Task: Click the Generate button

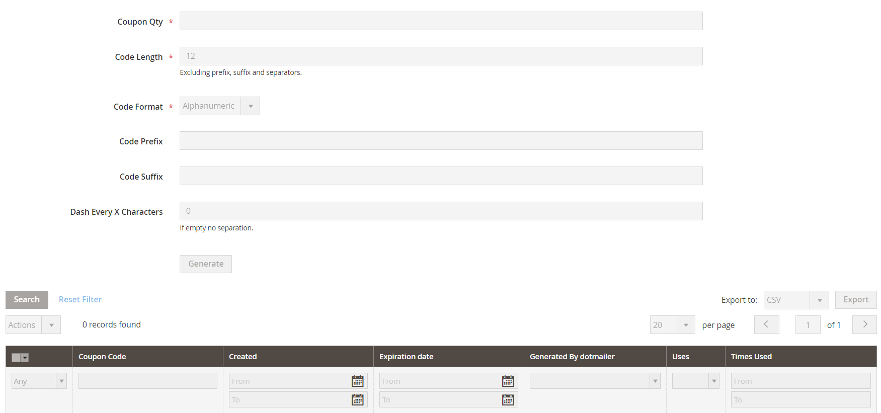Action: 206,264
